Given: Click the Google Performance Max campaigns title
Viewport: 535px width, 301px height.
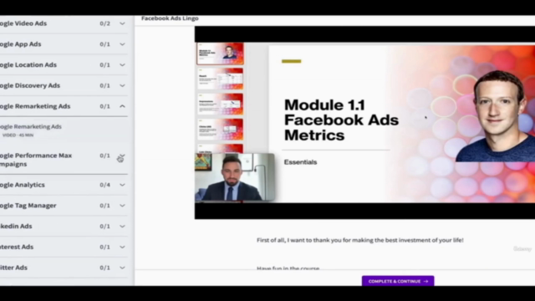Looking at the screenshot, I should (x=36, y=160).
